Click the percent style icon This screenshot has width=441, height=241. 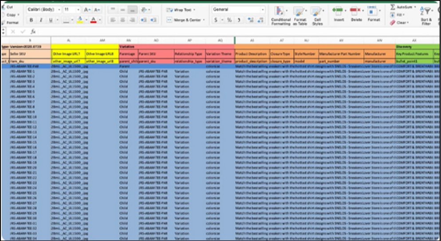pos(229,20)
